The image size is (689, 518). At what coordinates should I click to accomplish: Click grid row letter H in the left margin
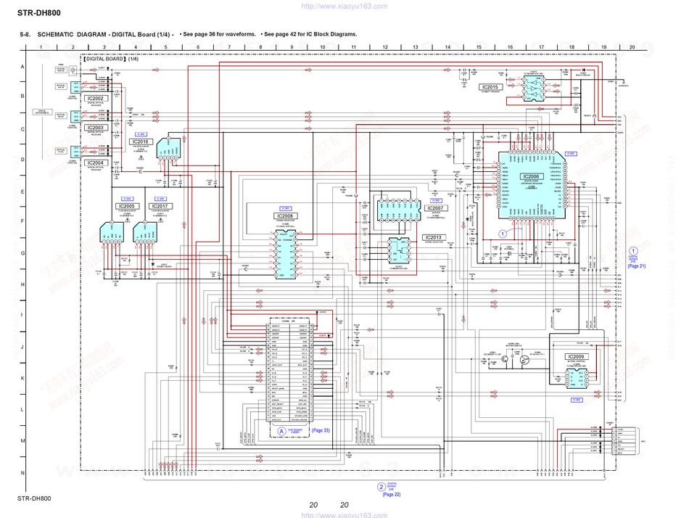point(22,284)
